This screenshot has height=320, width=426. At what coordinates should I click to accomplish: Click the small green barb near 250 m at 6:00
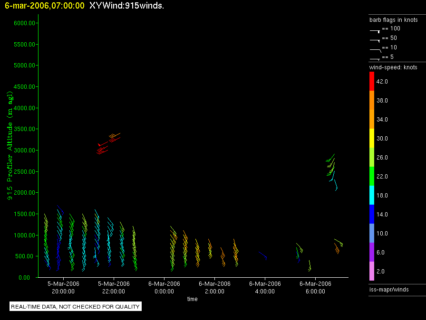point(309,266)
